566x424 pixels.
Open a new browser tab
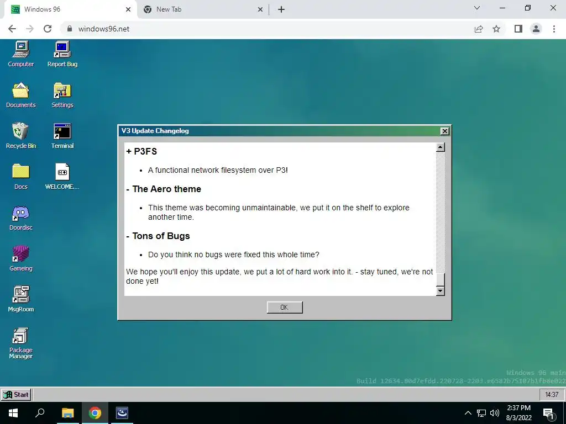point(281,9)
